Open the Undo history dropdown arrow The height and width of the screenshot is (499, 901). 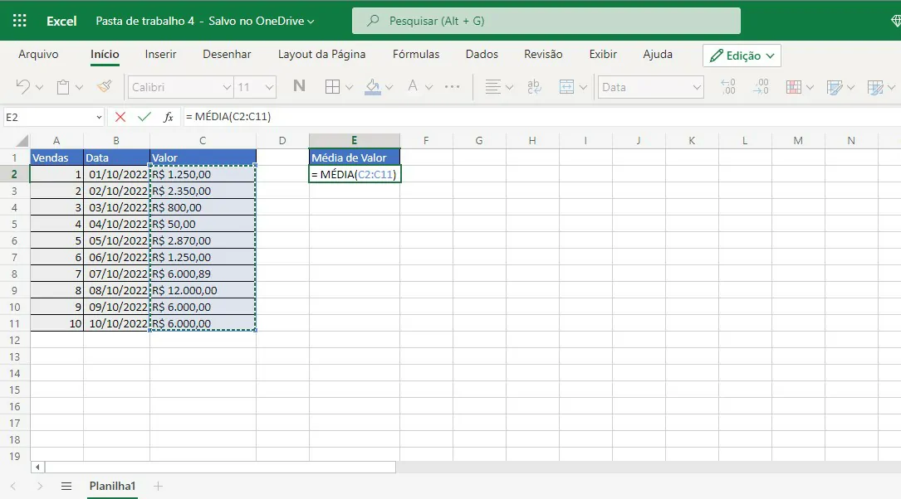[x=39, y=87]
